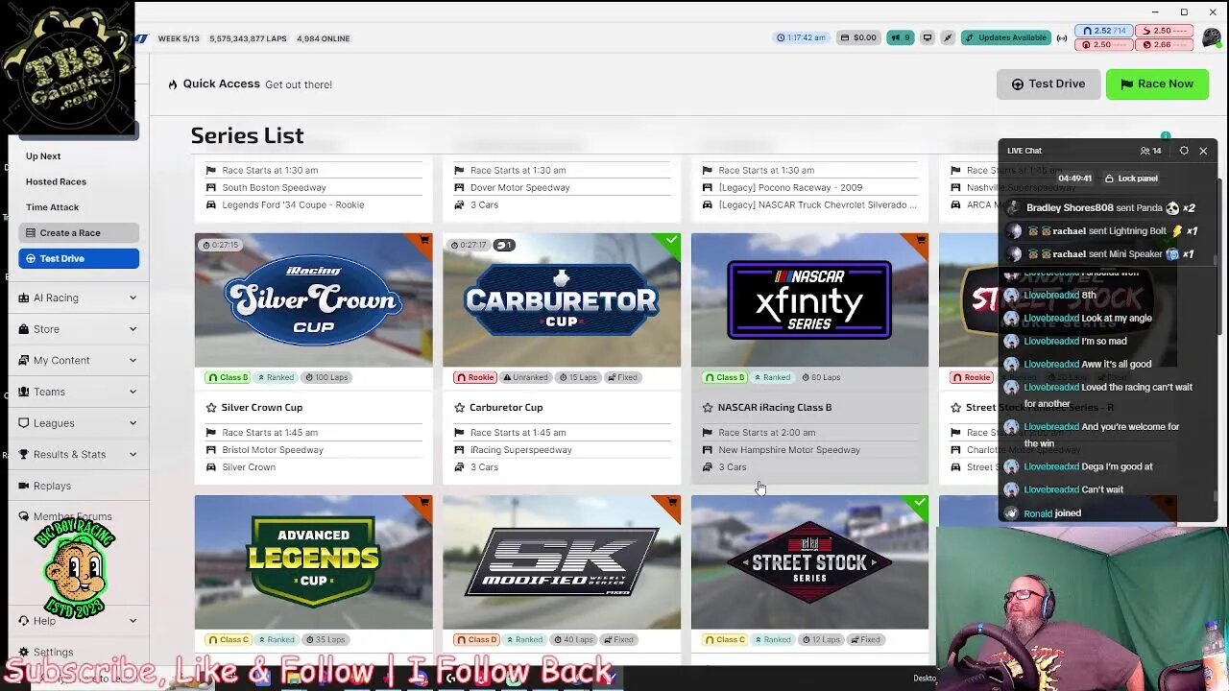Open LIVE Chat viewers count 14
The image size is (1229, 691).
tap(1150, 151)
